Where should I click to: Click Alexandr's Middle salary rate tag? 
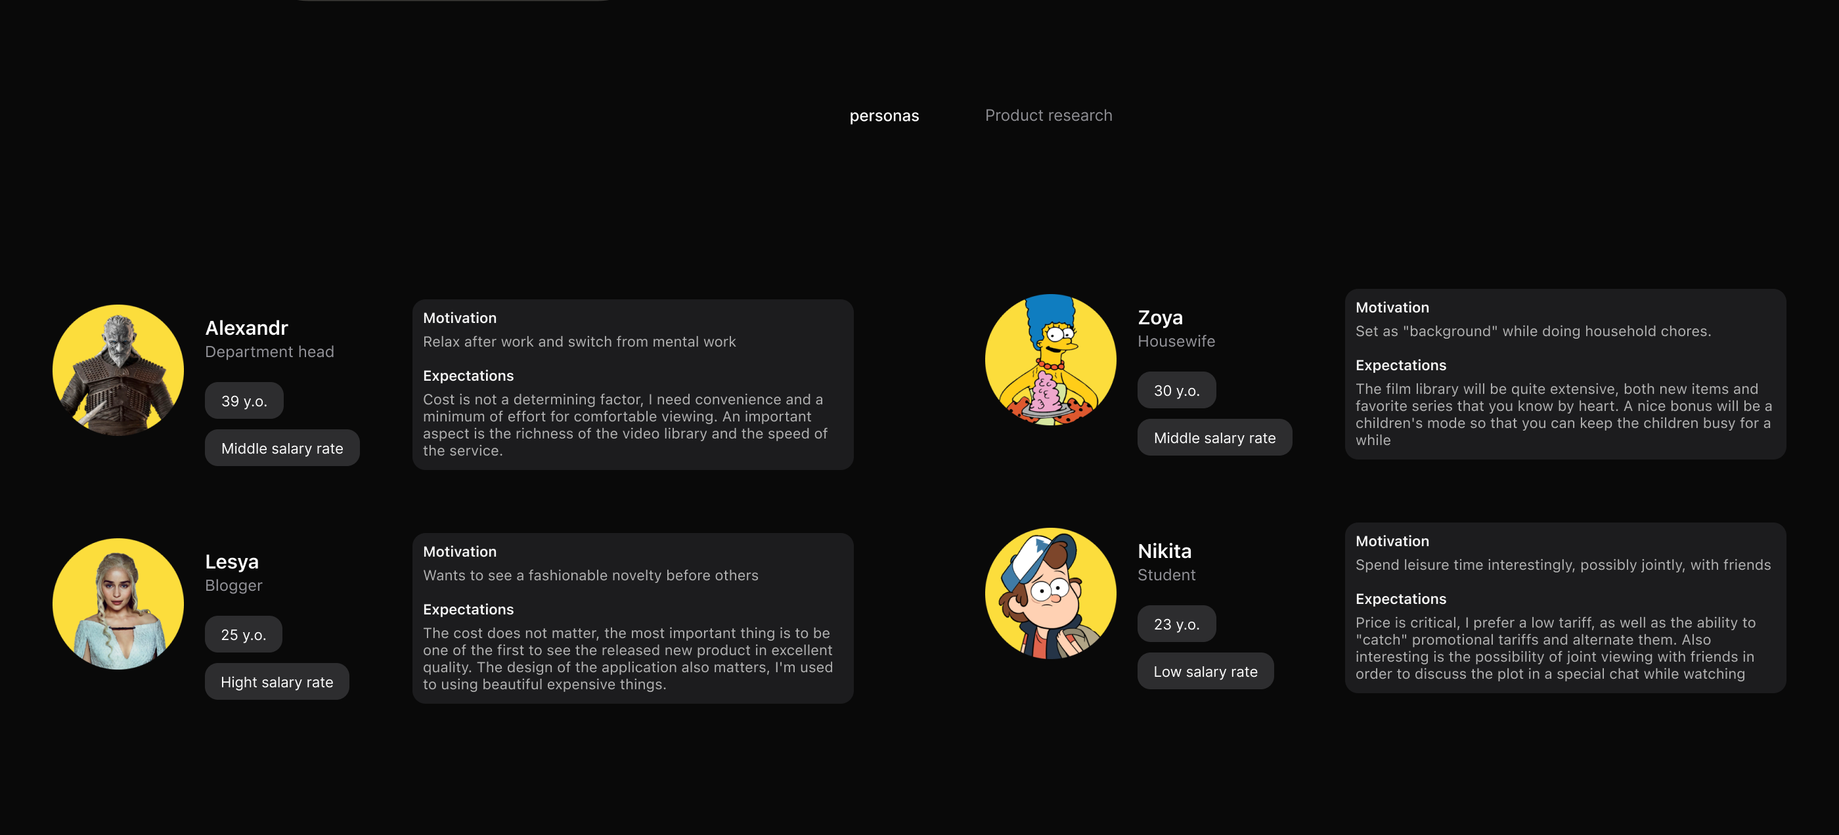tap(282, 448)
